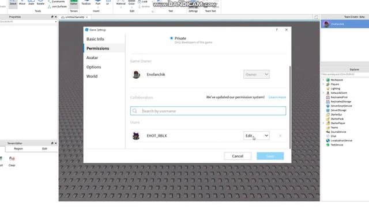Open the Learn more link

(277, 97)
